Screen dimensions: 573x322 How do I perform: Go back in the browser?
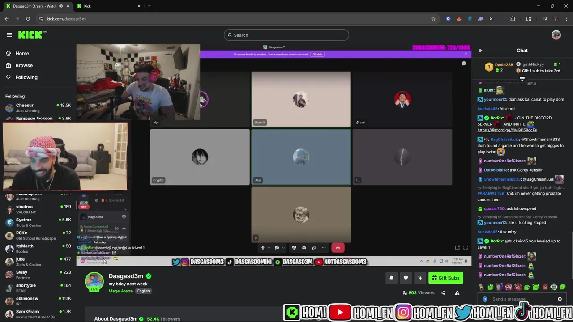click(6, 19)
